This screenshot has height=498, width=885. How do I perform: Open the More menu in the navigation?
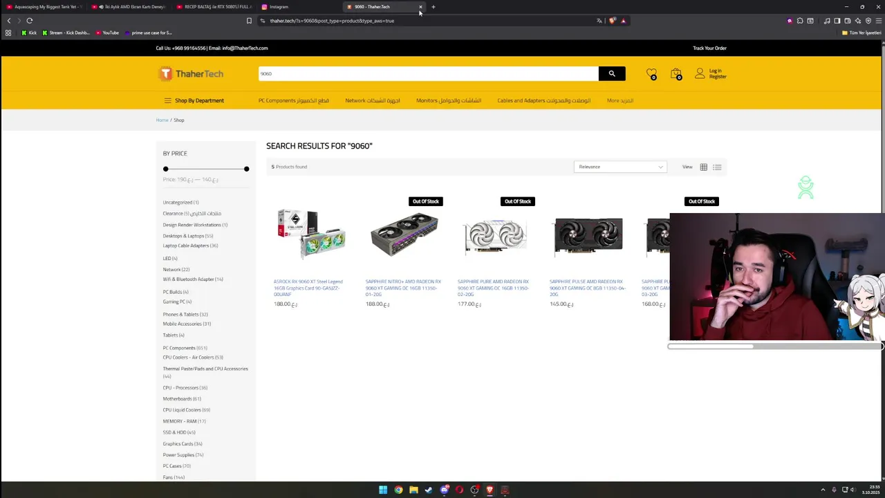pos(620,100)
